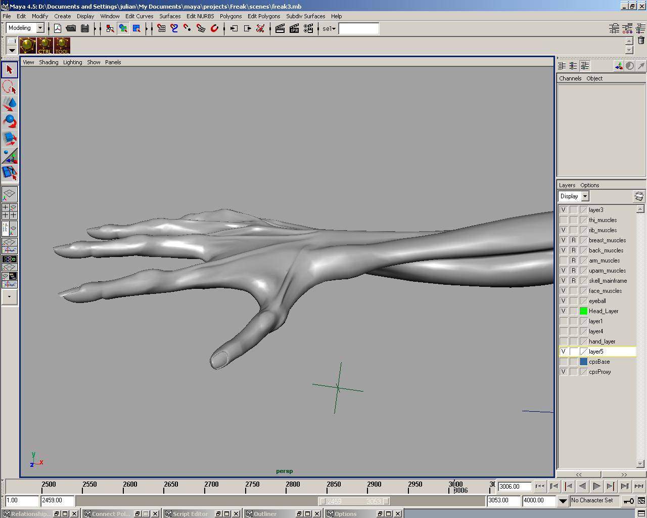Toggle visibility of Head_Layer

pos(563,311)
